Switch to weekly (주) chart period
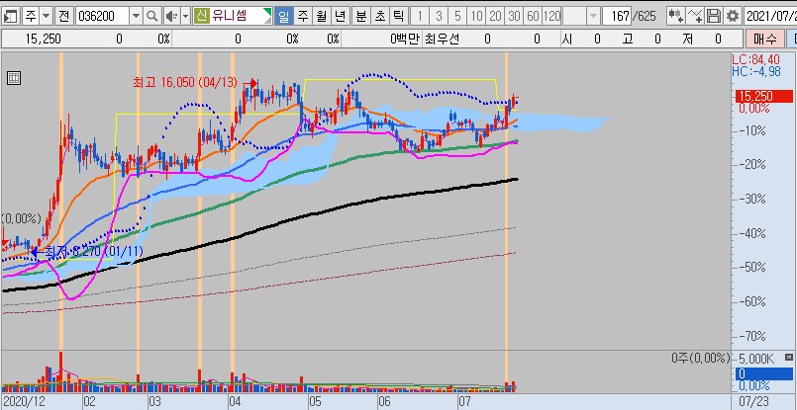Viewport: 797px width, 410px height. click(x=303, y=17)
